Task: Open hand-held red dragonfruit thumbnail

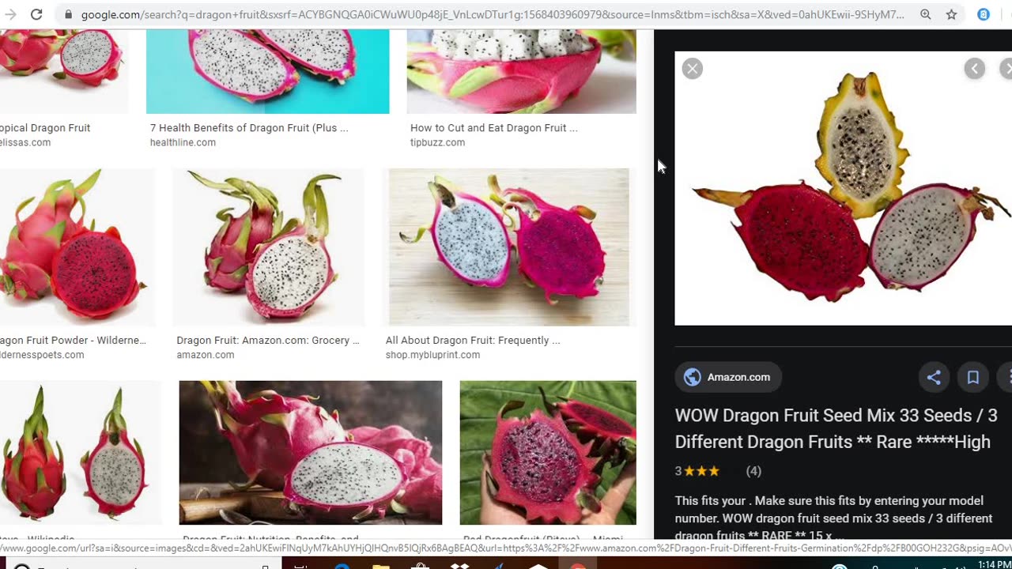Action: click(x=548, y=453)
